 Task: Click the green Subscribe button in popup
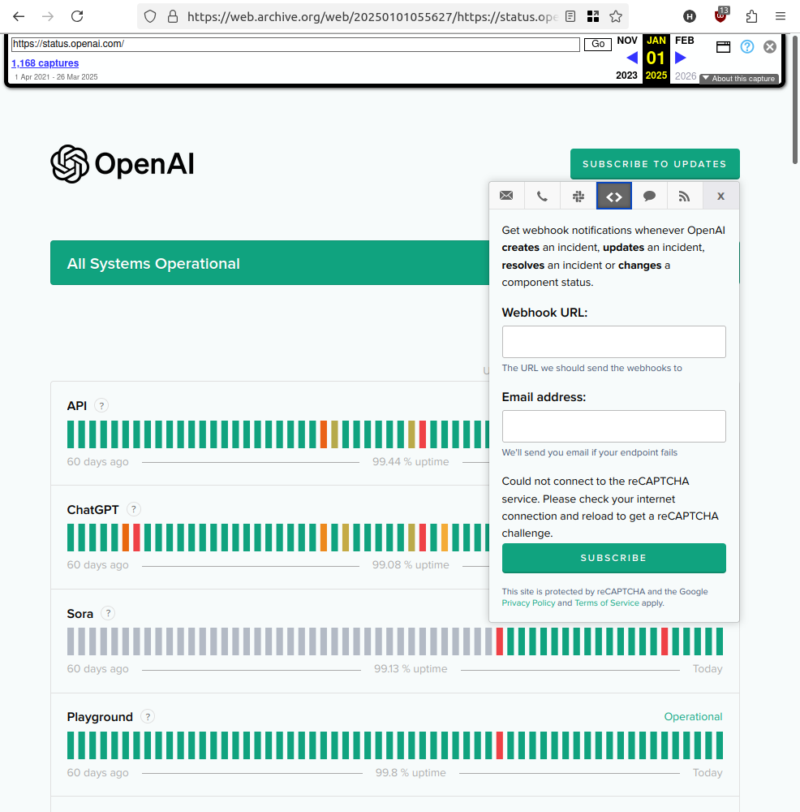click(613, 558)
